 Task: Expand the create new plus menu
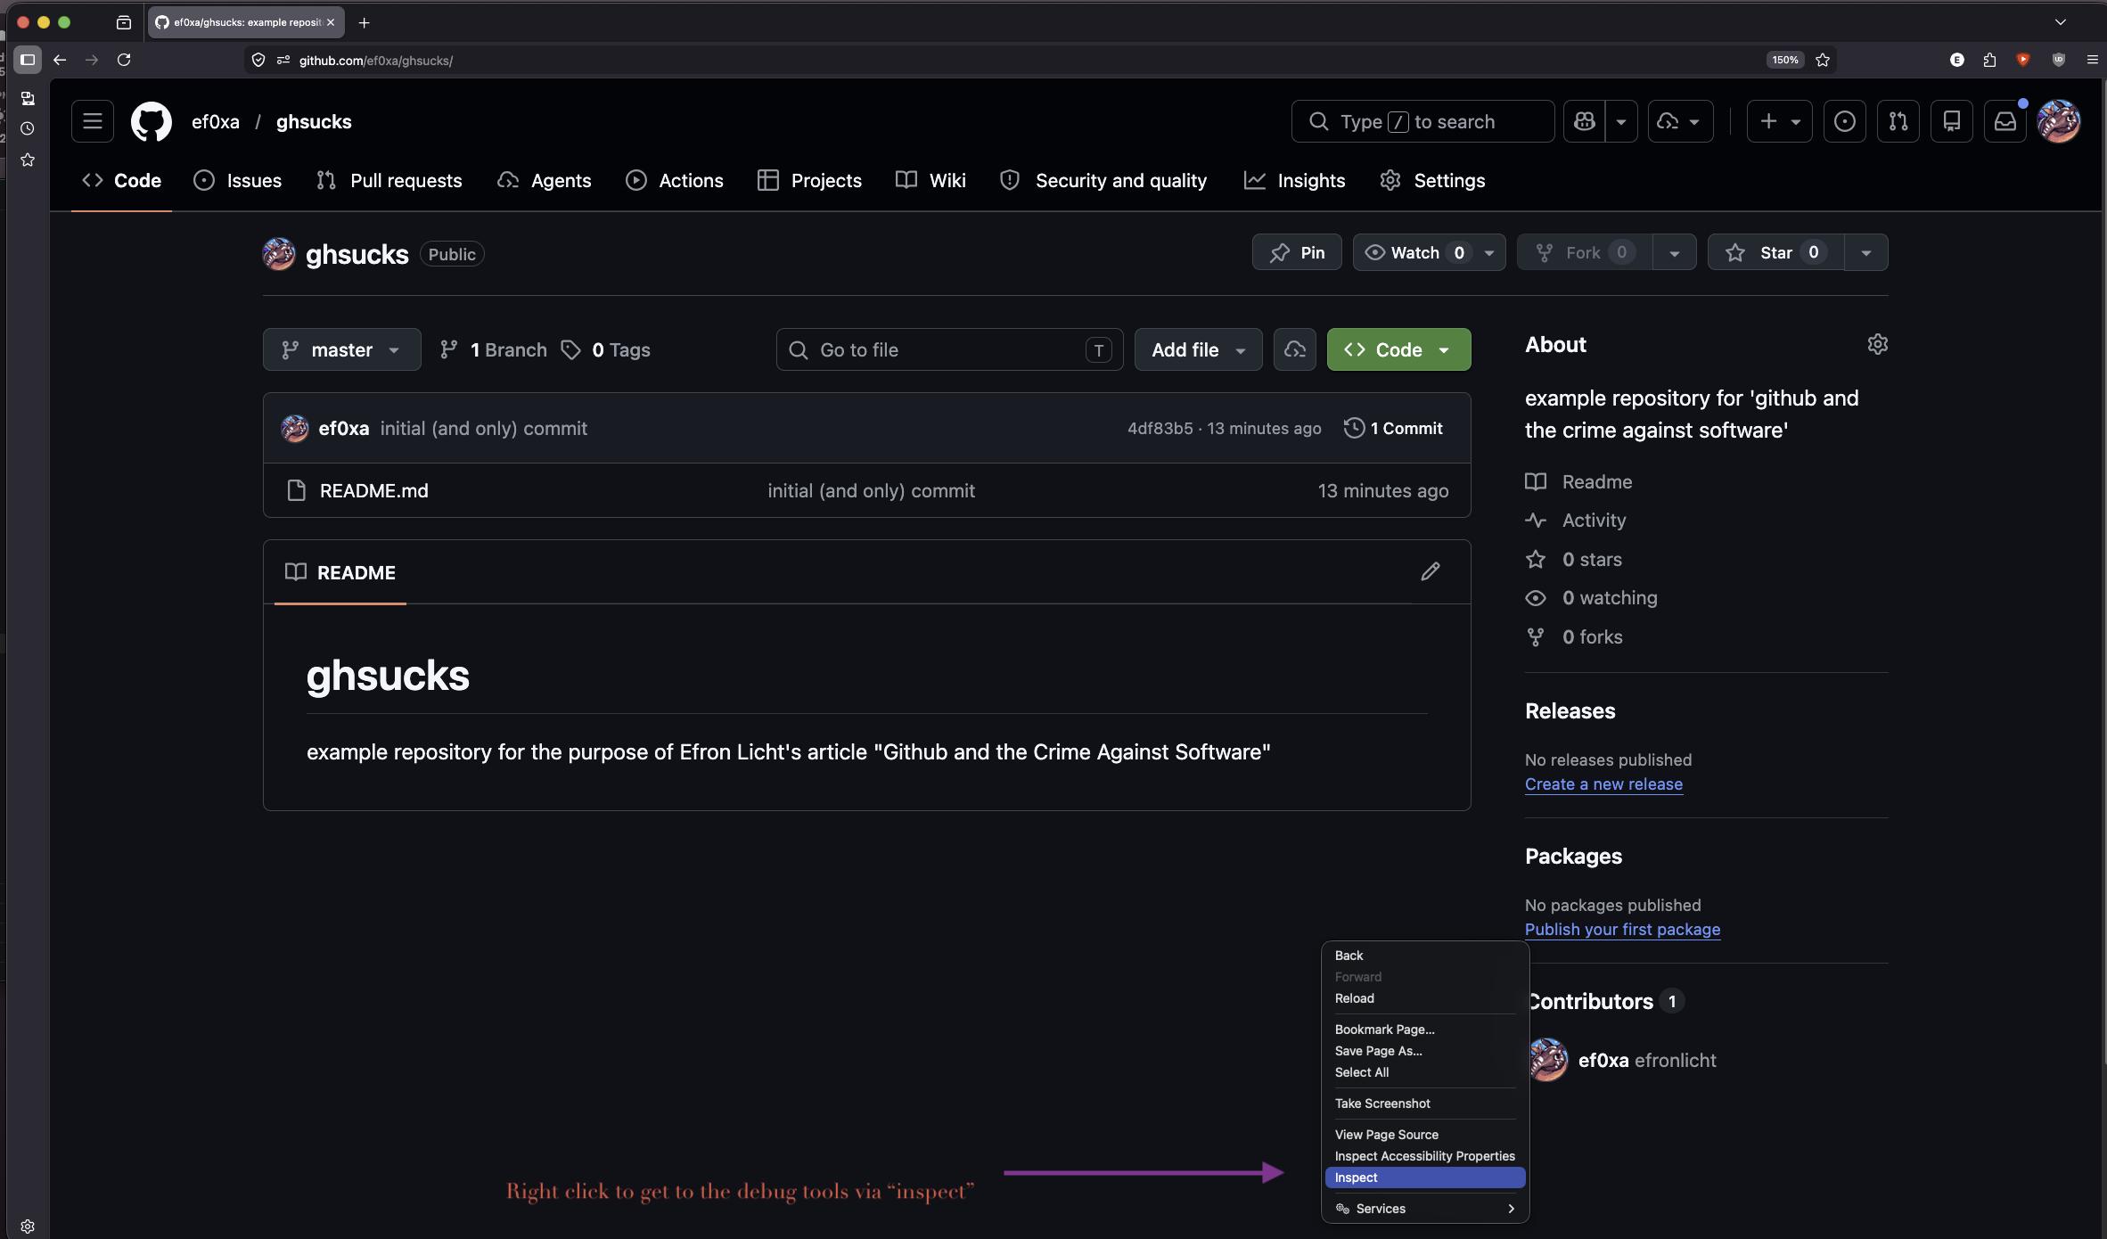[1780, 122]
